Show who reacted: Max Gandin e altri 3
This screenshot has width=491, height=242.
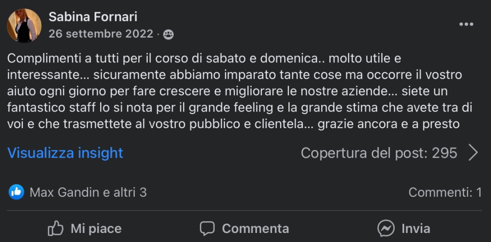pos(88,192)
